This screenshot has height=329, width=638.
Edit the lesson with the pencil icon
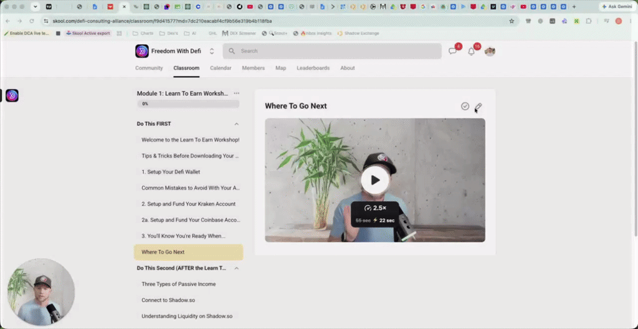pyautogui.click(x=478, y=107)
